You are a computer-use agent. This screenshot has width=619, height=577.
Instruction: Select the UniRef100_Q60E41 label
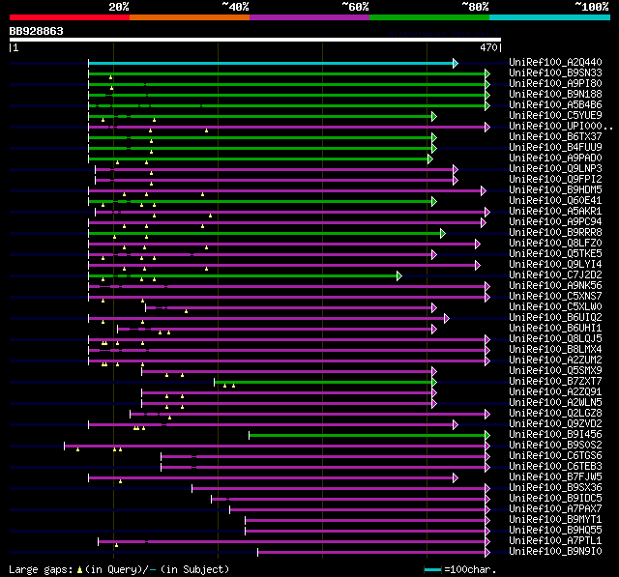555,201
